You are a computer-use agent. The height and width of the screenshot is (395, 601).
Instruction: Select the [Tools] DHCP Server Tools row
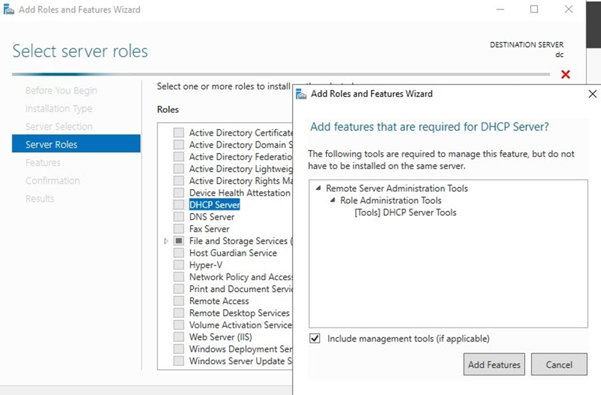(406, 212)
